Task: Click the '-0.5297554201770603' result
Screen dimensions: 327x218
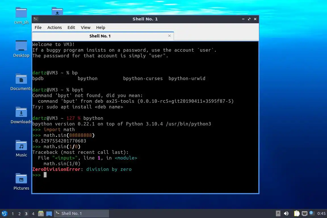Action: tap(59, 141)
